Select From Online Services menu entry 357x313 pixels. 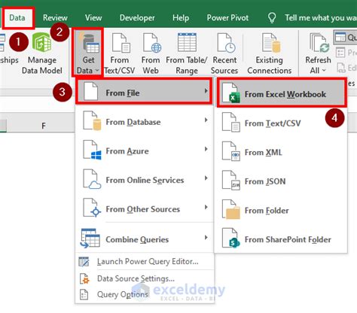145,180
